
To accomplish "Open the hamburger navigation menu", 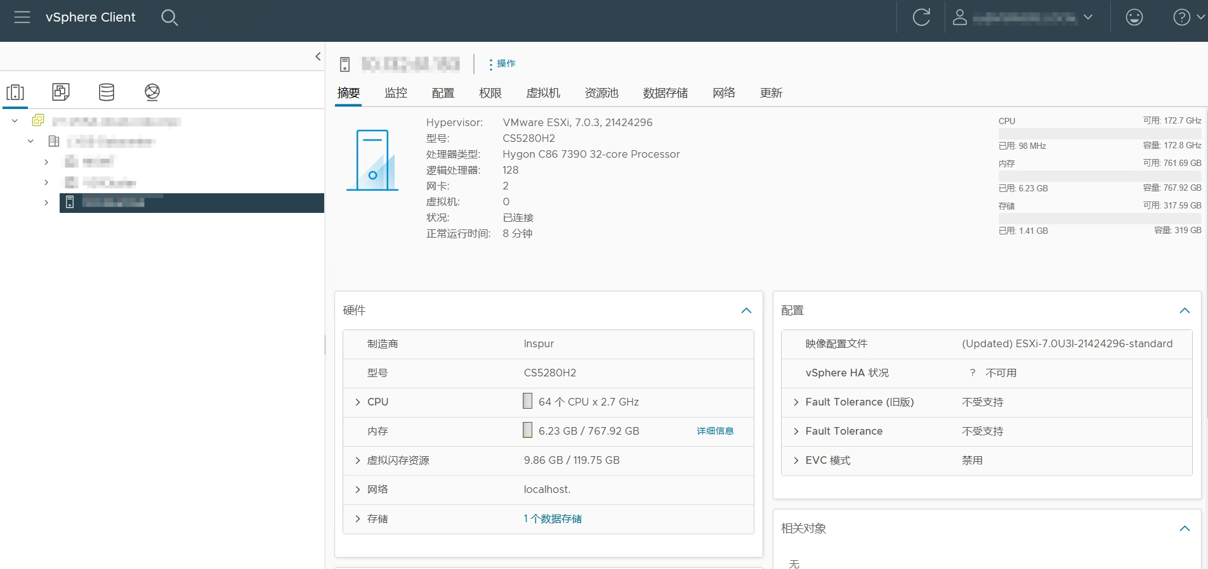I will tap(22, 17).
